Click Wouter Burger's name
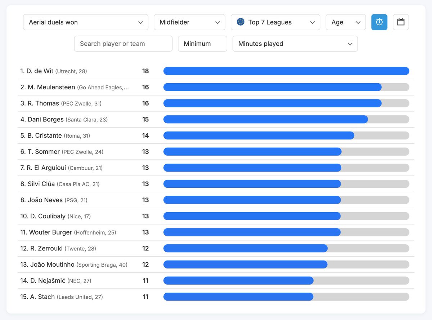This screenshot has width=432, height=320. (50, 232)
